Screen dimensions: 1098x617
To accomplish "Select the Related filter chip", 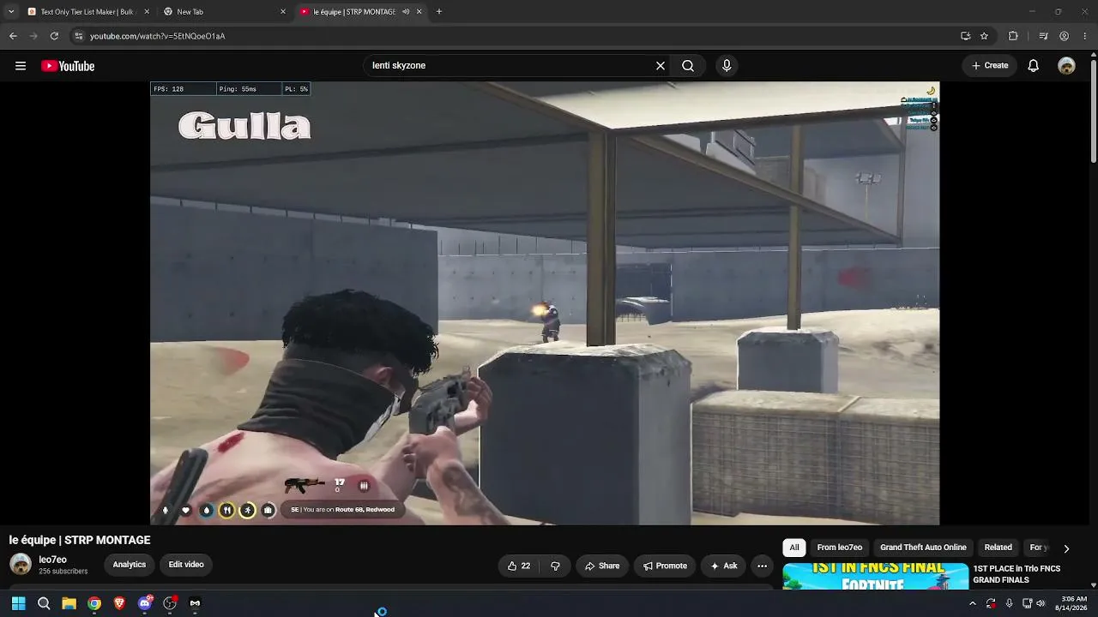I will (x=998, y=548).
